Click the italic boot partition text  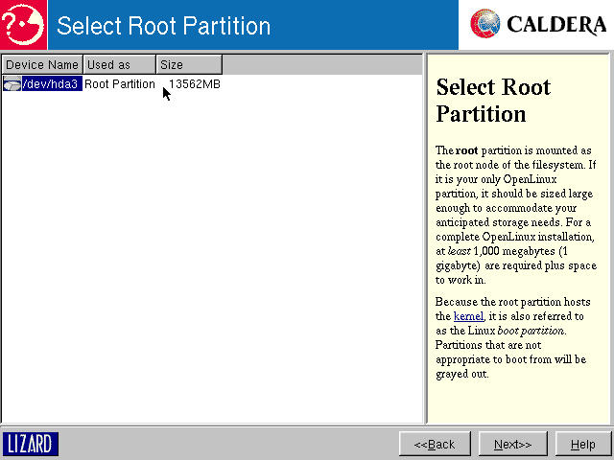pos(531,331)
